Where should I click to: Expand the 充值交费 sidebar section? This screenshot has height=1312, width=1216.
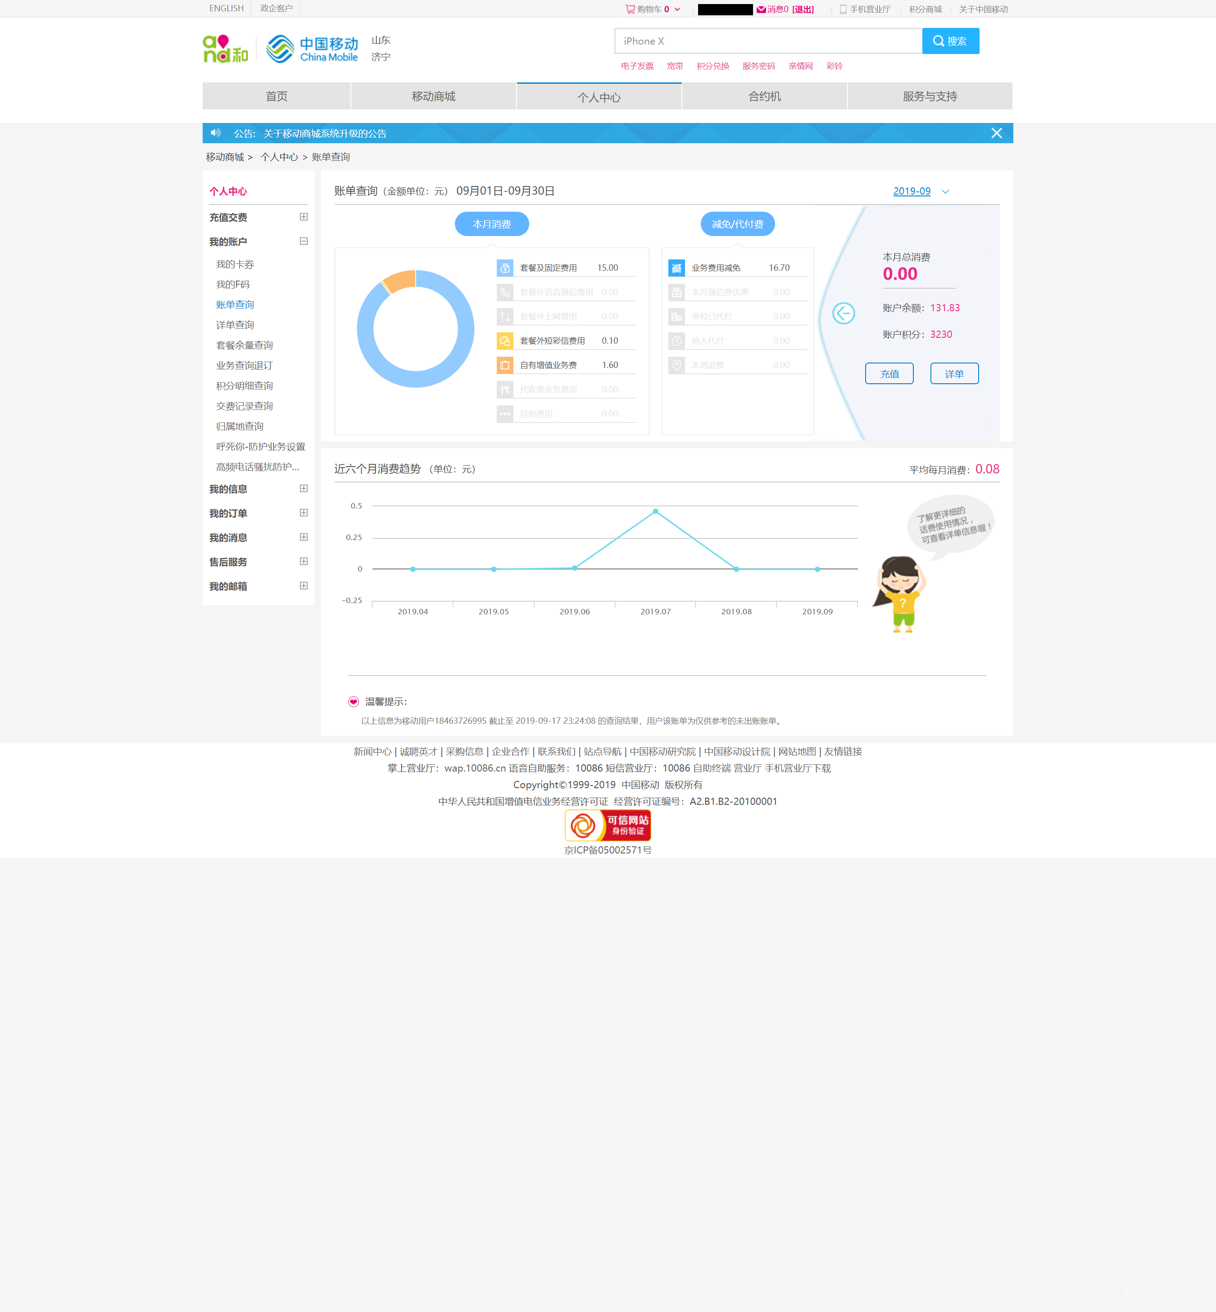[x=304, y=217]
